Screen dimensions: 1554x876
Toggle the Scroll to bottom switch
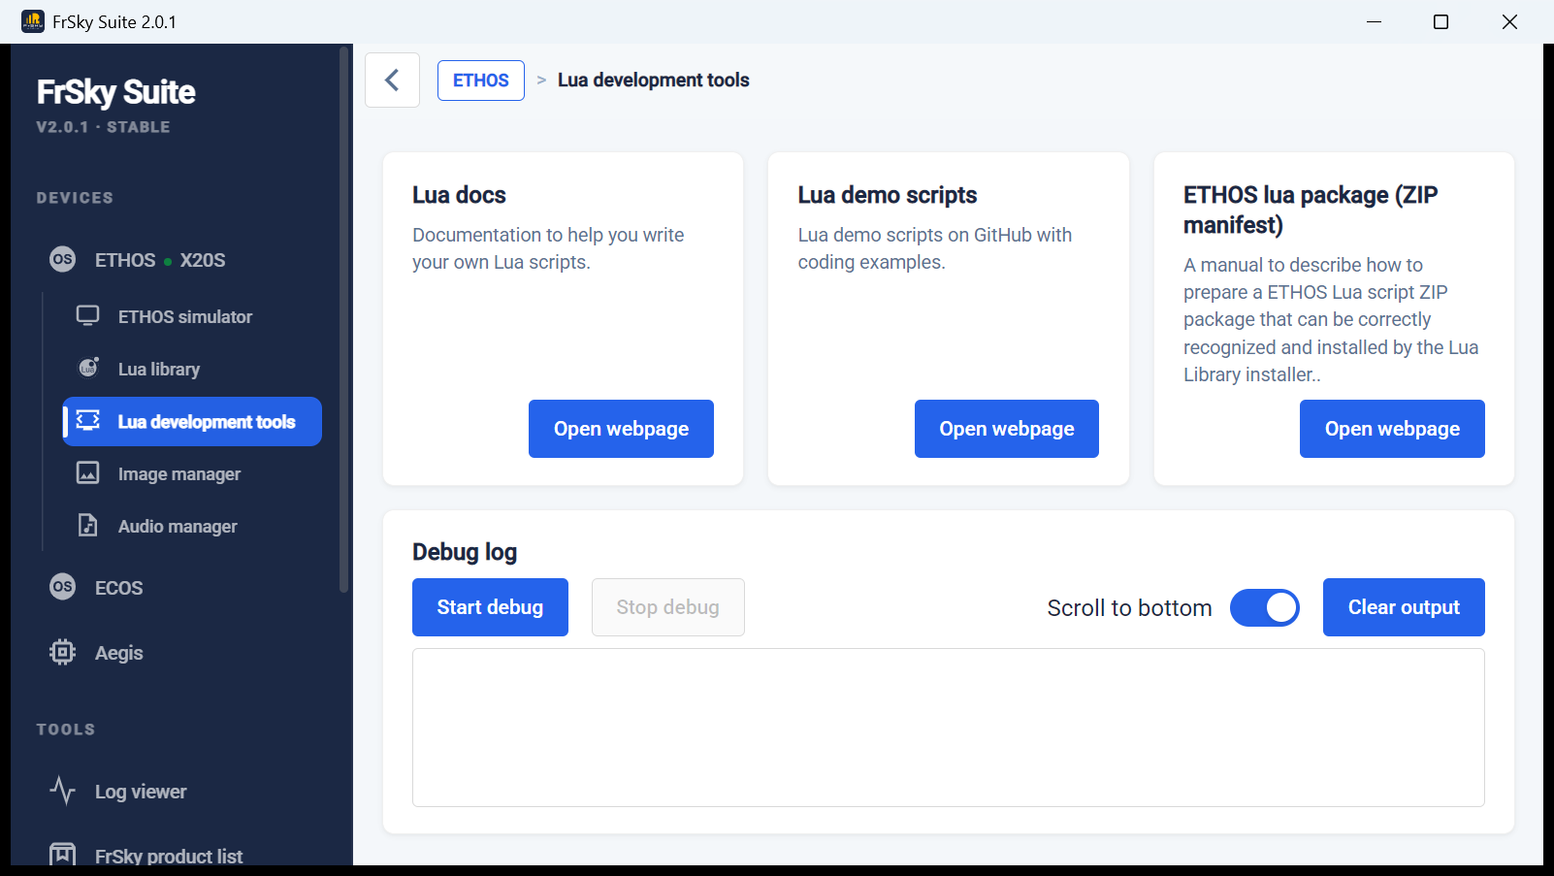[1265, 607]
